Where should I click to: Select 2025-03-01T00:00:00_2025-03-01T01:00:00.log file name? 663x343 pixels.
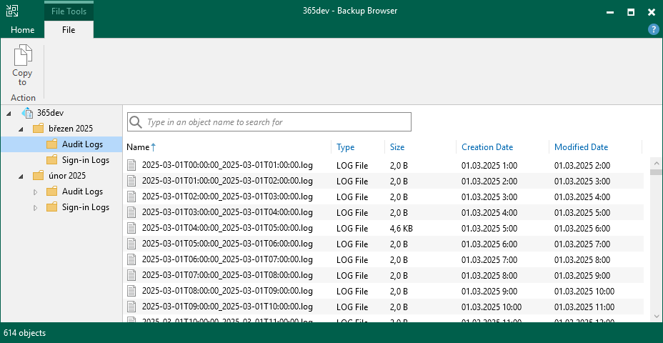pyautogui.click(x=227, y=165)
